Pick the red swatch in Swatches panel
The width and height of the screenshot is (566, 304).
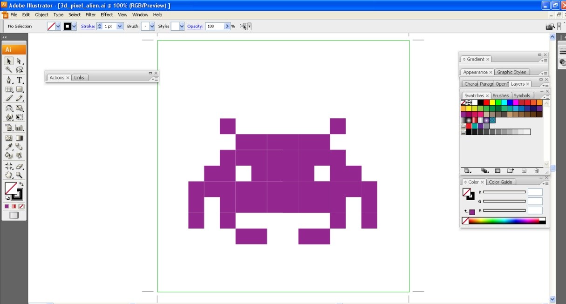click(486, 102)
